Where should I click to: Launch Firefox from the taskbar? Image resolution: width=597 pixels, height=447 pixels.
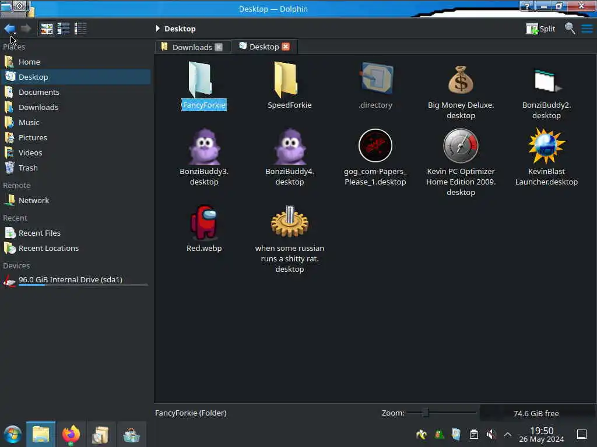point(71,434)
